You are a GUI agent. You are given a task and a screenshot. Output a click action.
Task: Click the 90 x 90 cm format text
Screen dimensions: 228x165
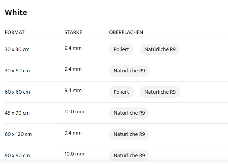tap(17, 155)
